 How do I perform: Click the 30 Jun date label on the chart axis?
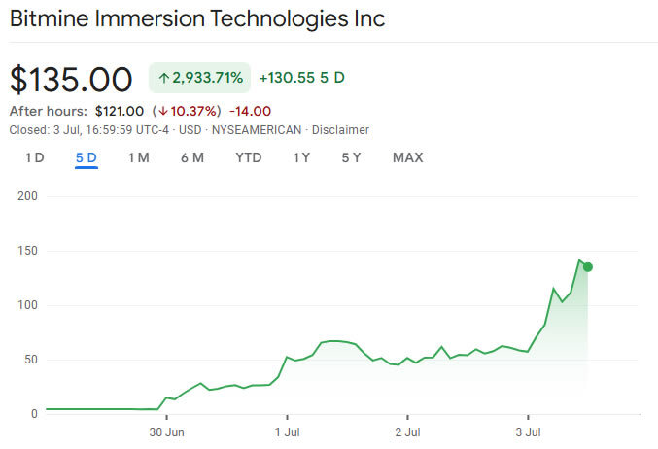(167, 432)
